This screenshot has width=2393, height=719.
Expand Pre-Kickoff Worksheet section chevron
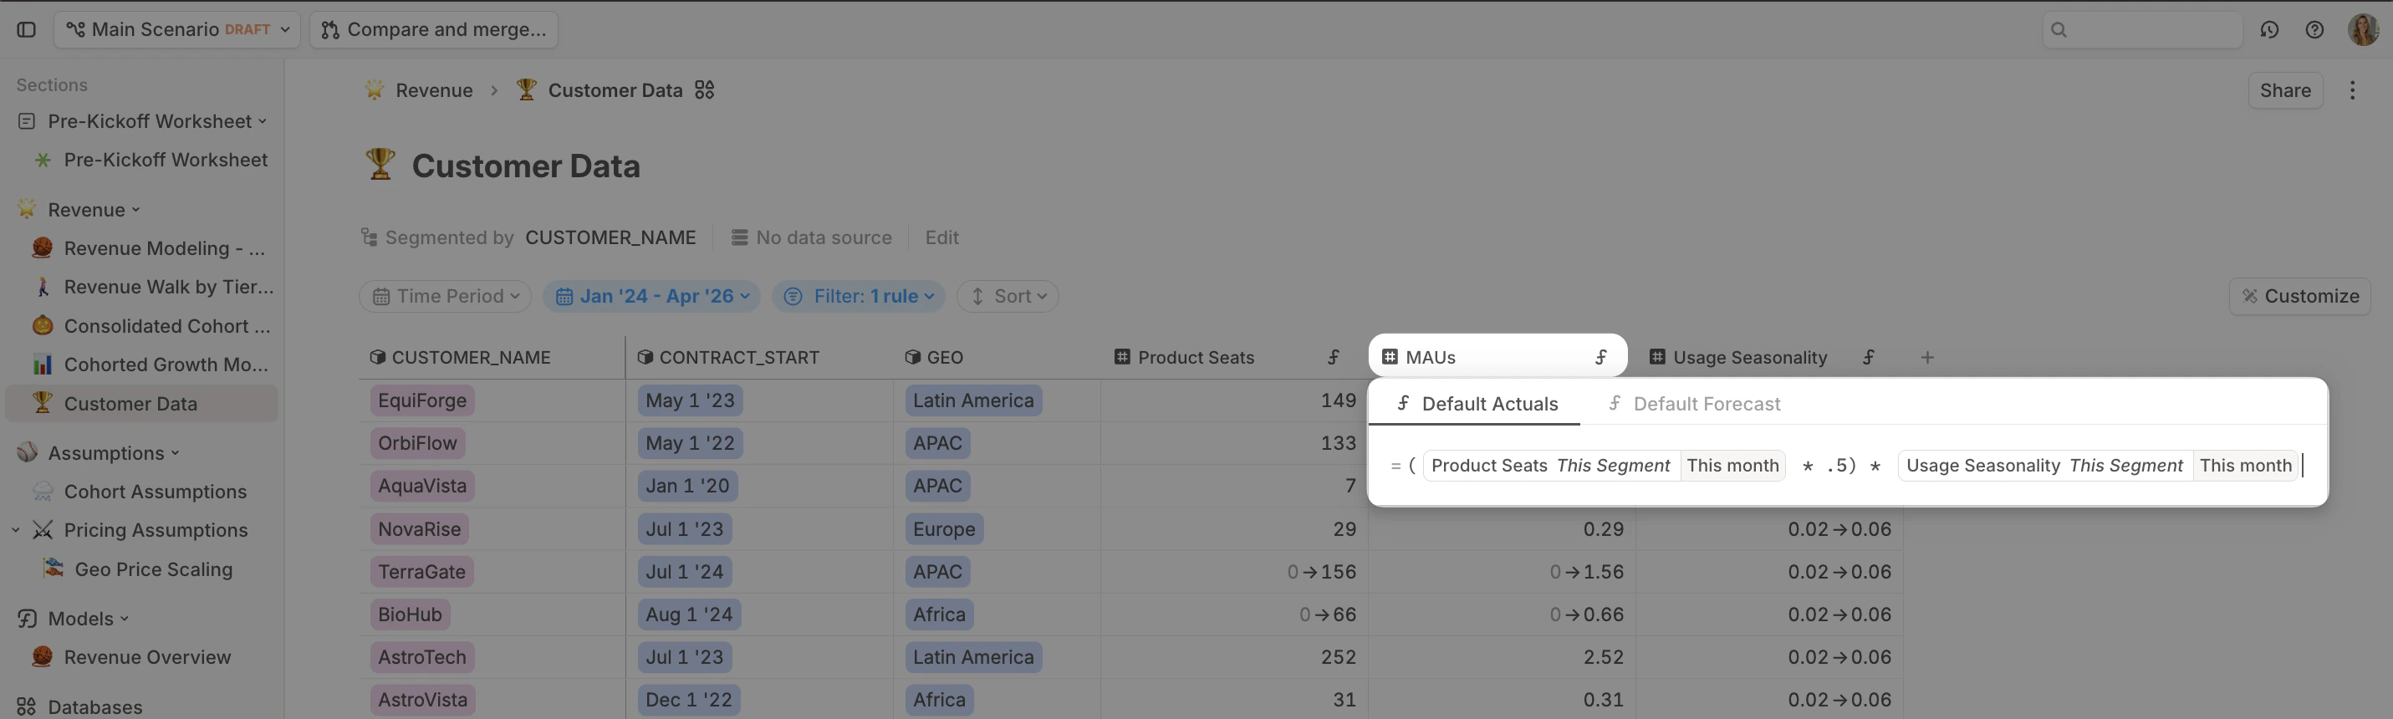(x=262, y=122)
